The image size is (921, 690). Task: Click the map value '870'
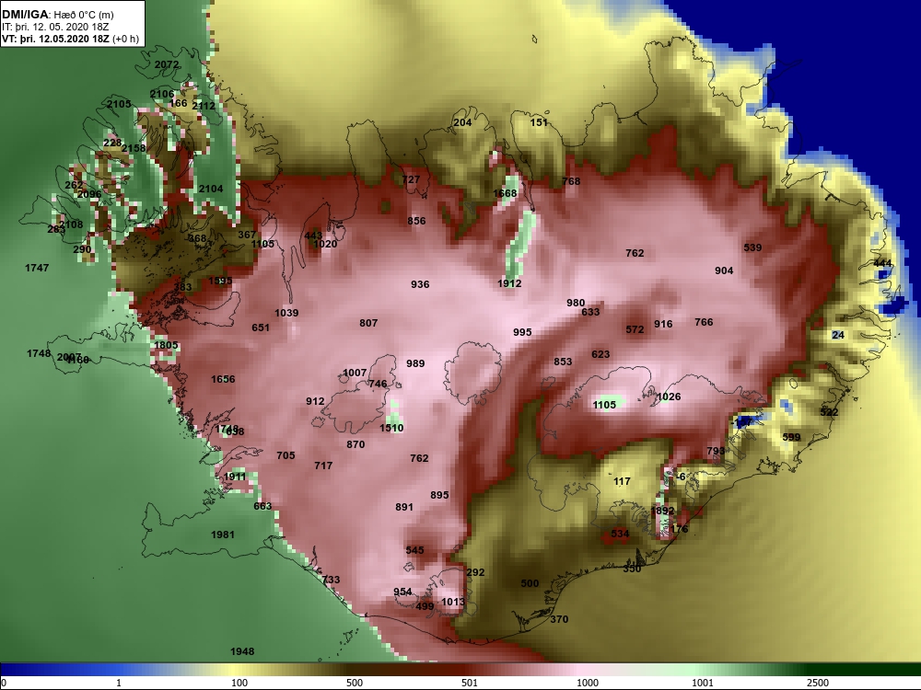click(x=356, y=444)
